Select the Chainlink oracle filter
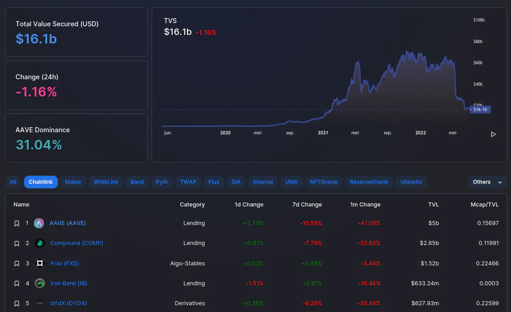 click(41, 182)
